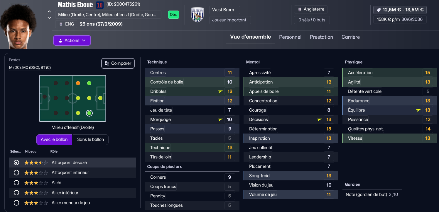Click the Comparer button
Image resolution: width=439 pixels, height=212 pixels.
click(118, 63)
